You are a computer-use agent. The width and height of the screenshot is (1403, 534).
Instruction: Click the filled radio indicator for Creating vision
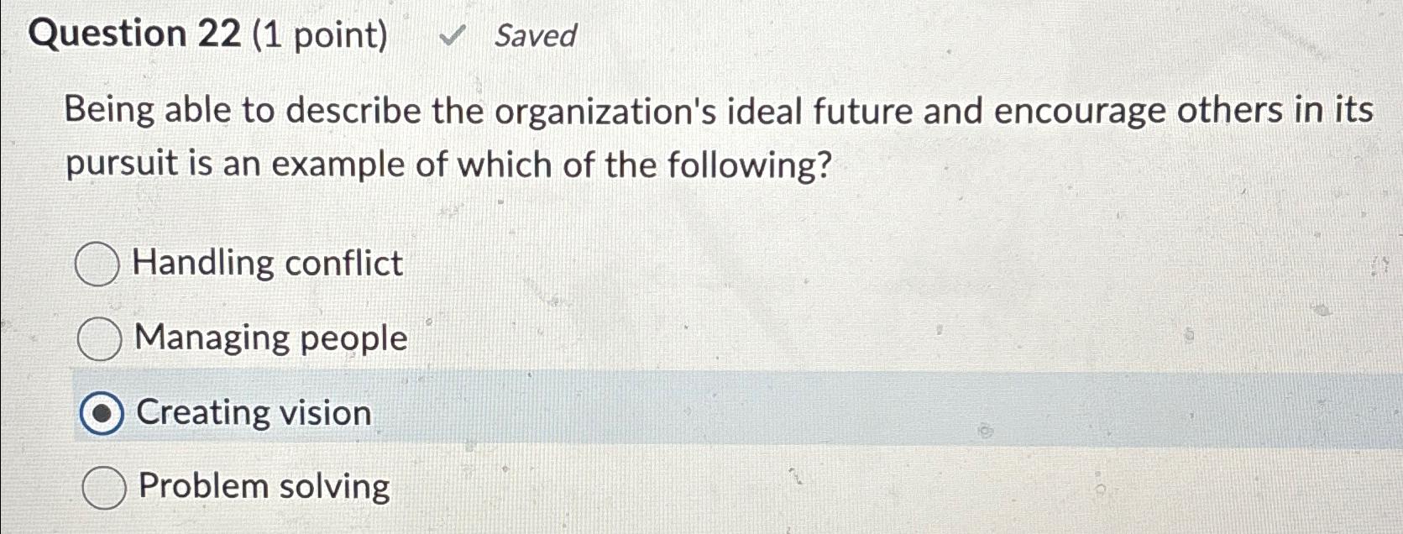(x=101, y=413)
